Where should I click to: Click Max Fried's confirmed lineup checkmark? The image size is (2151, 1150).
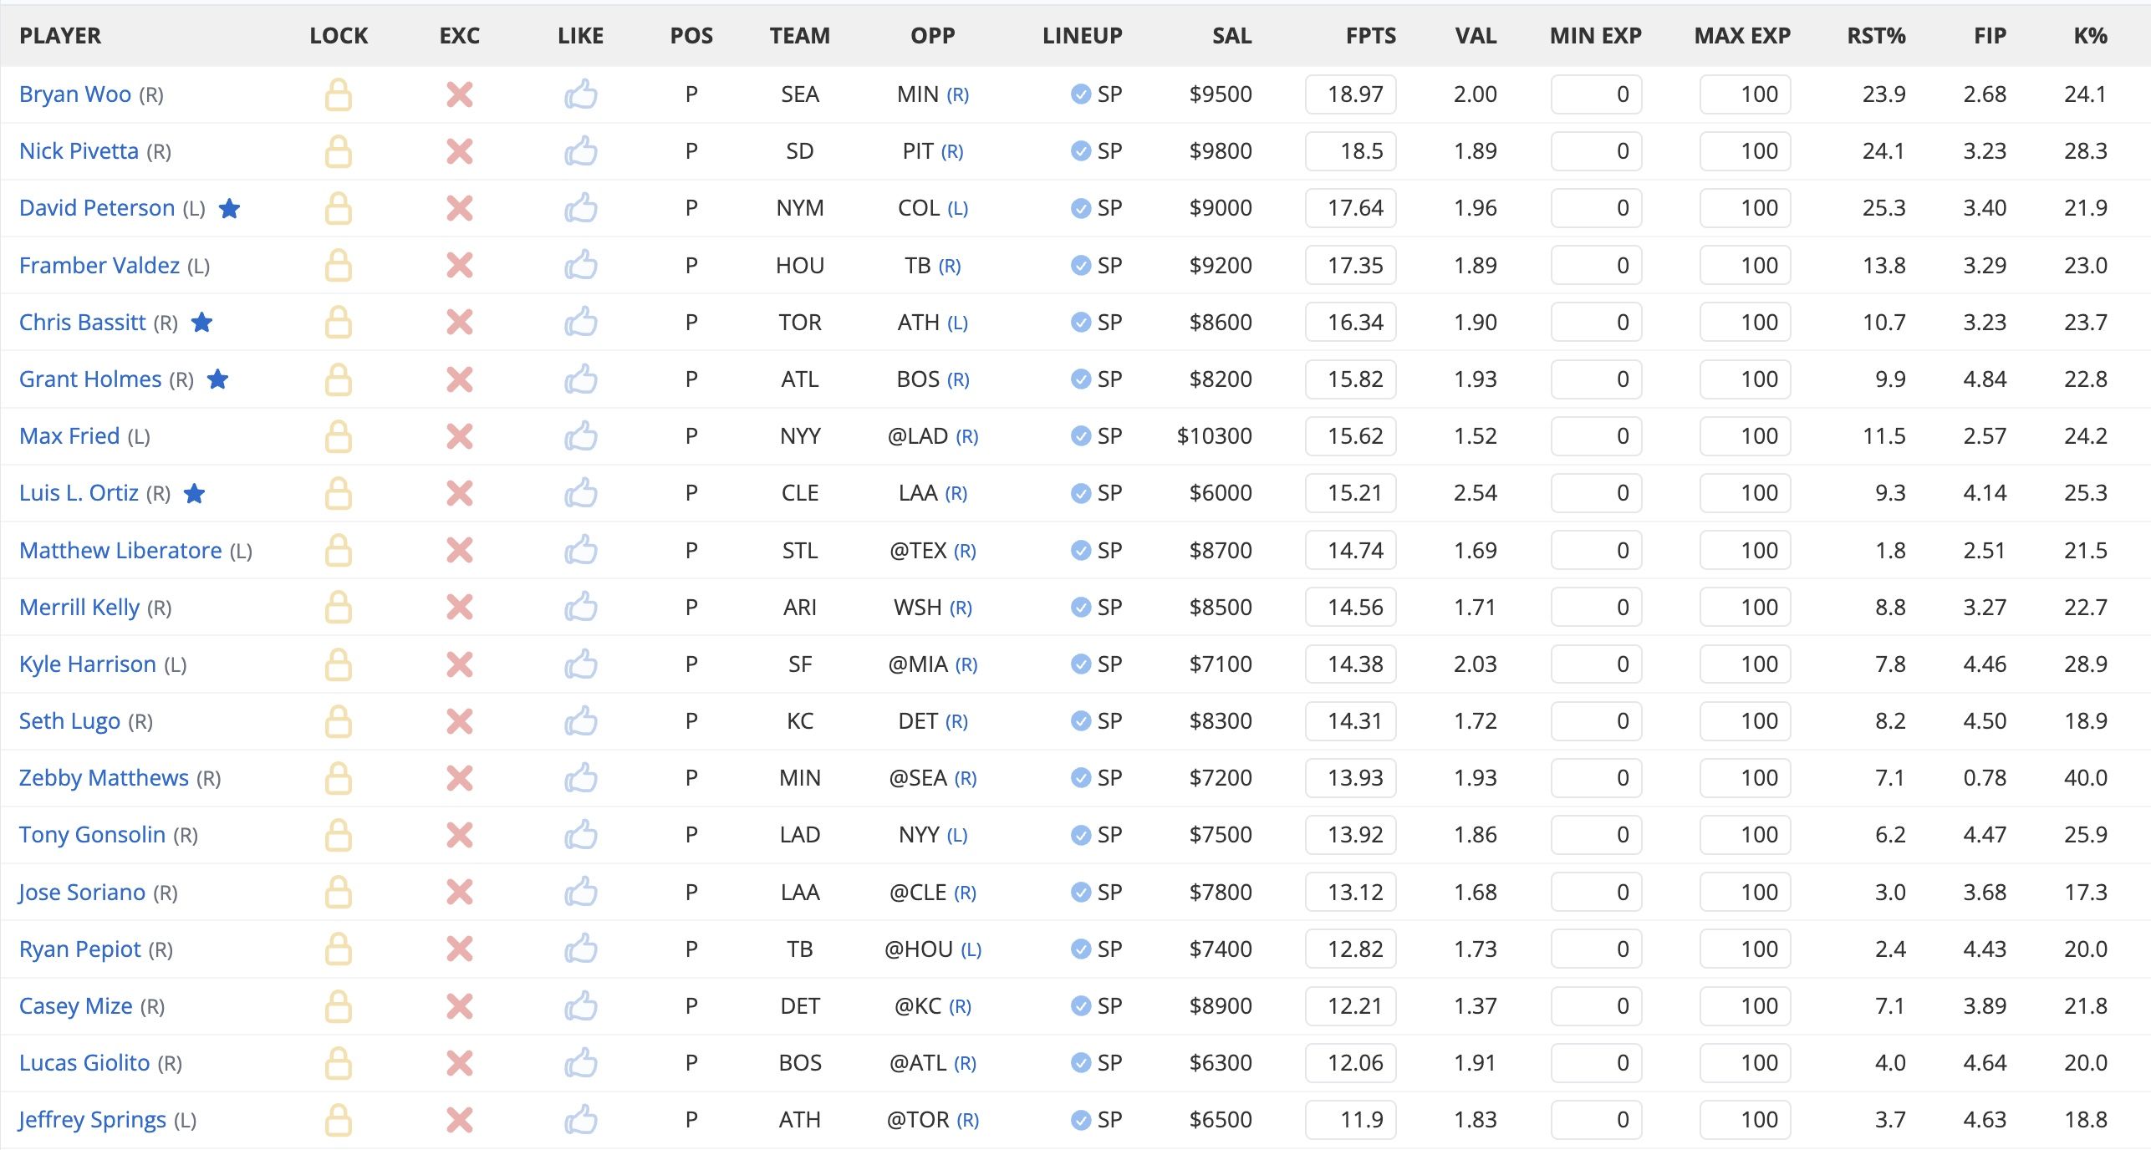[x=1081, y=436]
